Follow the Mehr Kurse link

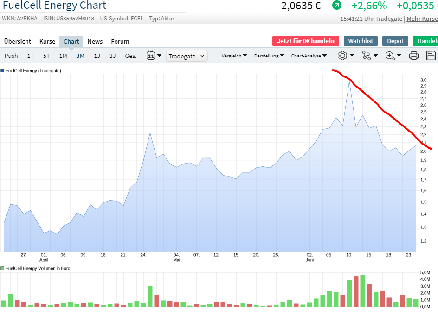[x=422, y=19]
